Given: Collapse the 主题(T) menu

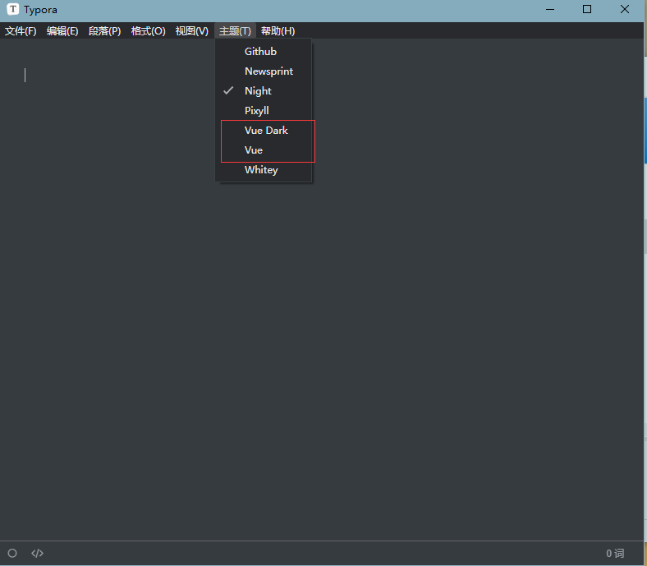Looking at the screenshot, I should pyautogui.click(x=235, y=31).
